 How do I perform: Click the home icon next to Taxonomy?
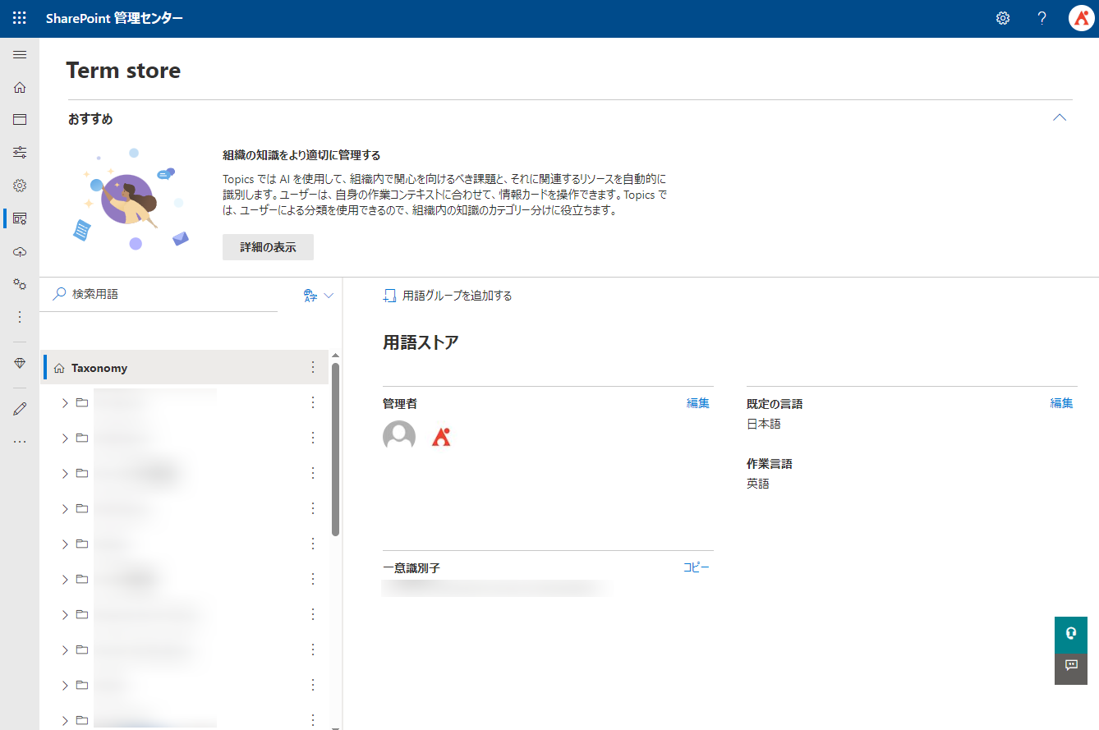59,368
